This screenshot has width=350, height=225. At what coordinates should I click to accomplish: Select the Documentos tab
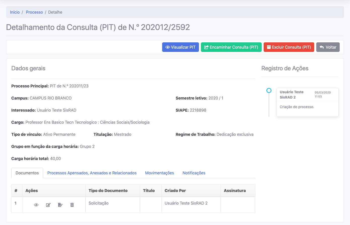[27, 173]
